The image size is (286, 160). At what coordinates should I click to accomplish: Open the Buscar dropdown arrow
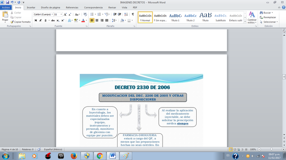tap(272, 13)
